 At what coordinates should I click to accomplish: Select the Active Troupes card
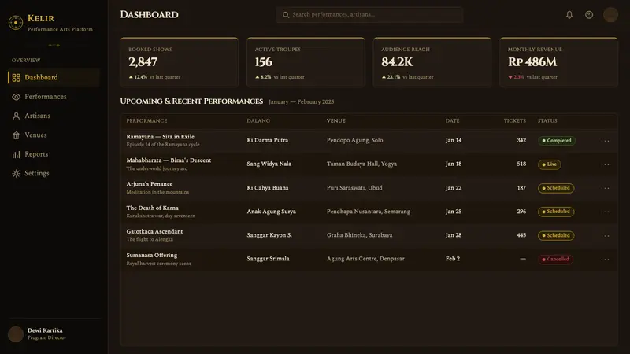[x=306, y=62]
